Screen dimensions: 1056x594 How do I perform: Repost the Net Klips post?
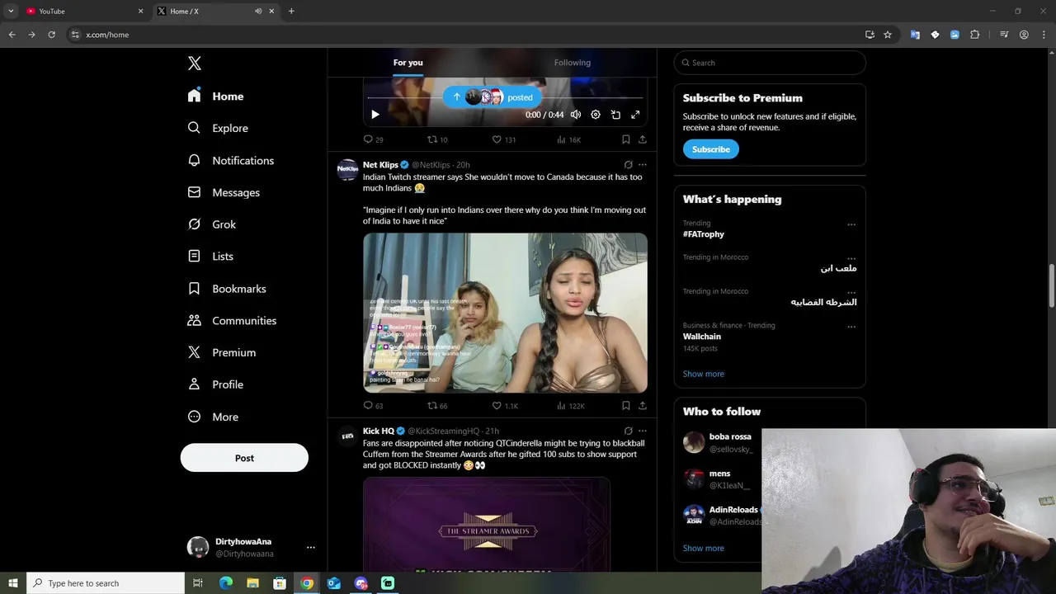click(437, 405)
